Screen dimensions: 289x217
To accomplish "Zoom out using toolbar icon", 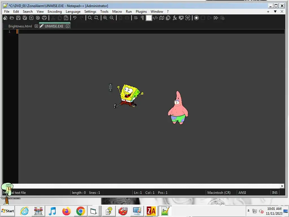I will pos(112,18).
